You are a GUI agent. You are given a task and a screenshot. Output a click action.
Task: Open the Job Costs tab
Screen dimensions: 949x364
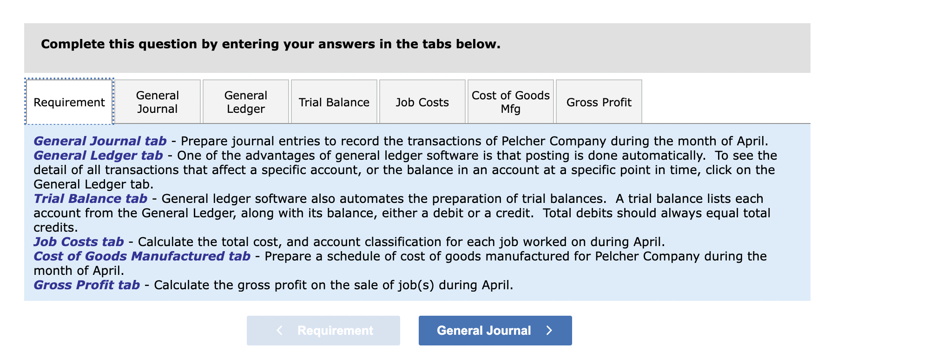click(x=422, y=102)
